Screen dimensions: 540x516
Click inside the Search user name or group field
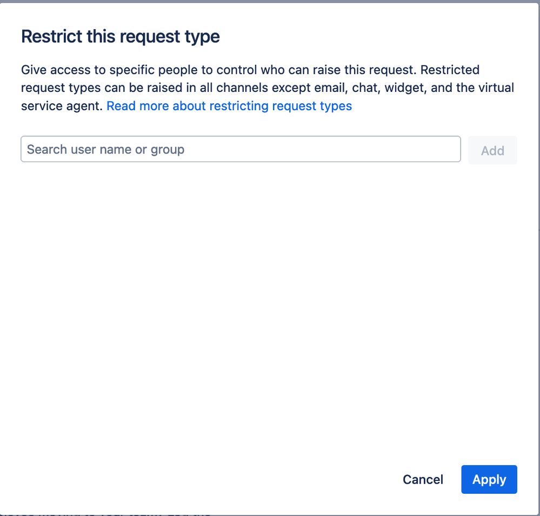pos(241,149)
